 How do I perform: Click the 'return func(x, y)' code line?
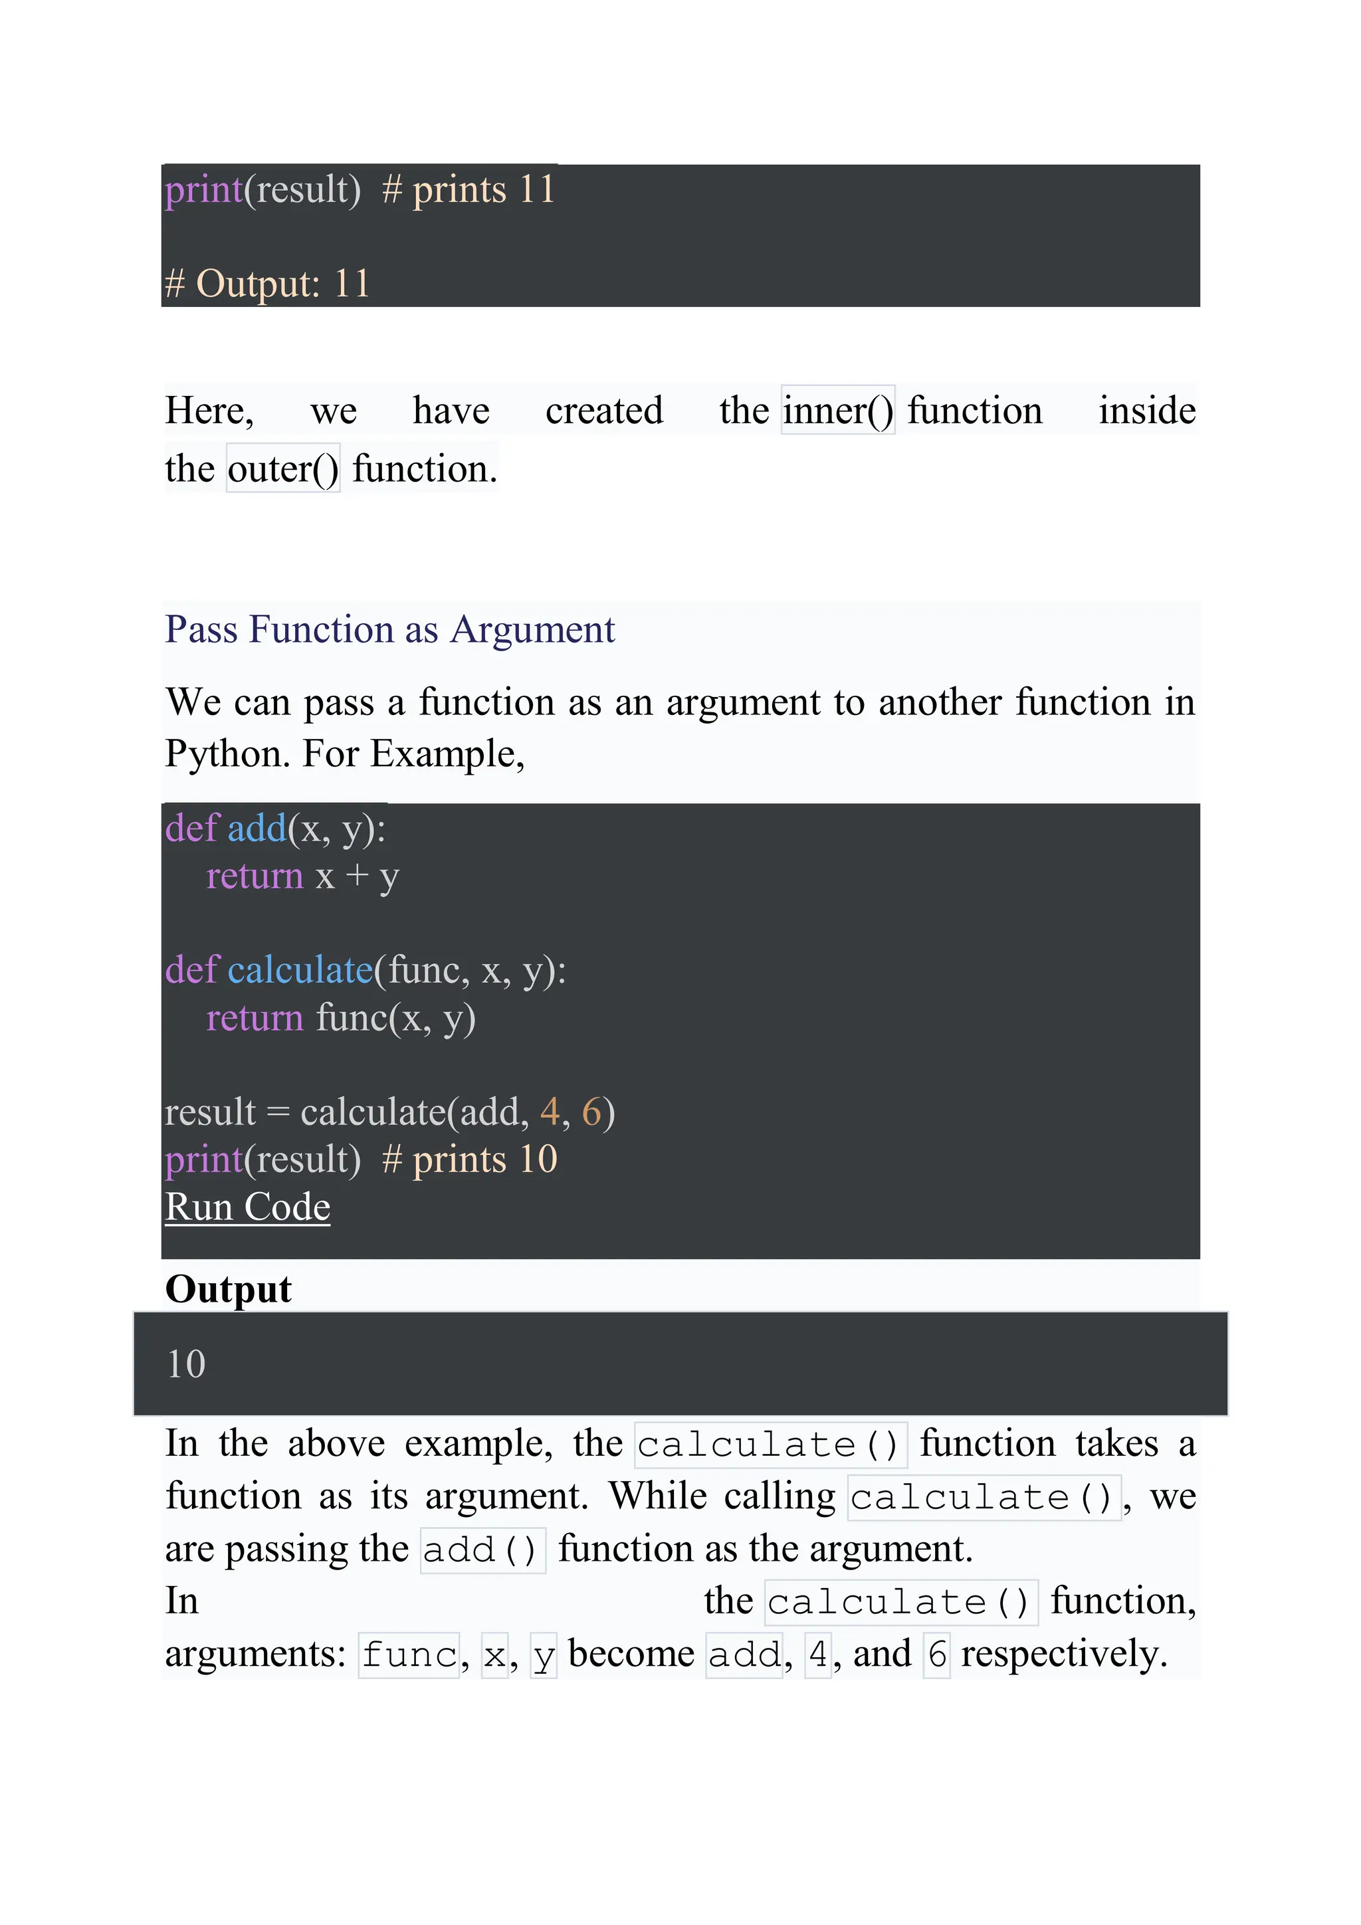(x=342, y=1018)
